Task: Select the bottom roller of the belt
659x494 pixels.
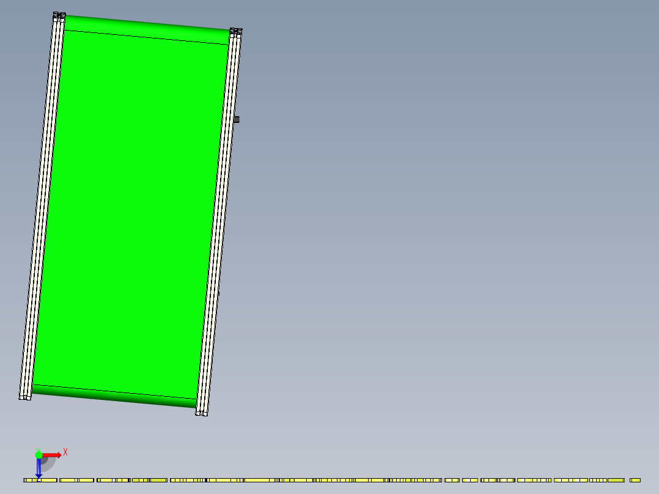Action: (x=114, y=396)
